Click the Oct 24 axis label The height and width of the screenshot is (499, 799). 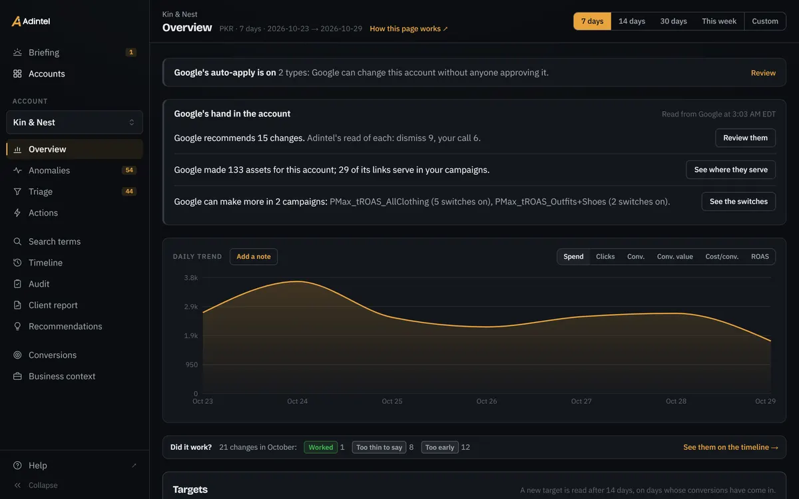[298, 402]
